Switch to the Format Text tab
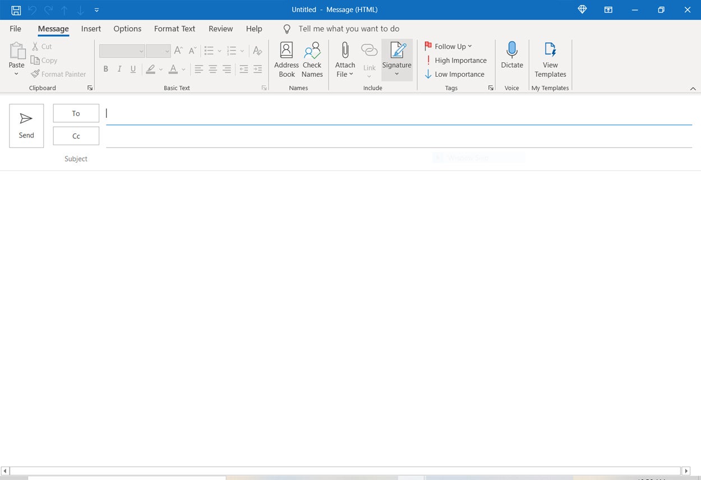This screenshot has height=480, width=701. 175,29
